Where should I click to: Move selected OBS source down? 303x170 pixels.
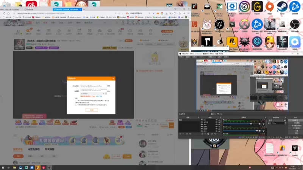tap(215, 134)
